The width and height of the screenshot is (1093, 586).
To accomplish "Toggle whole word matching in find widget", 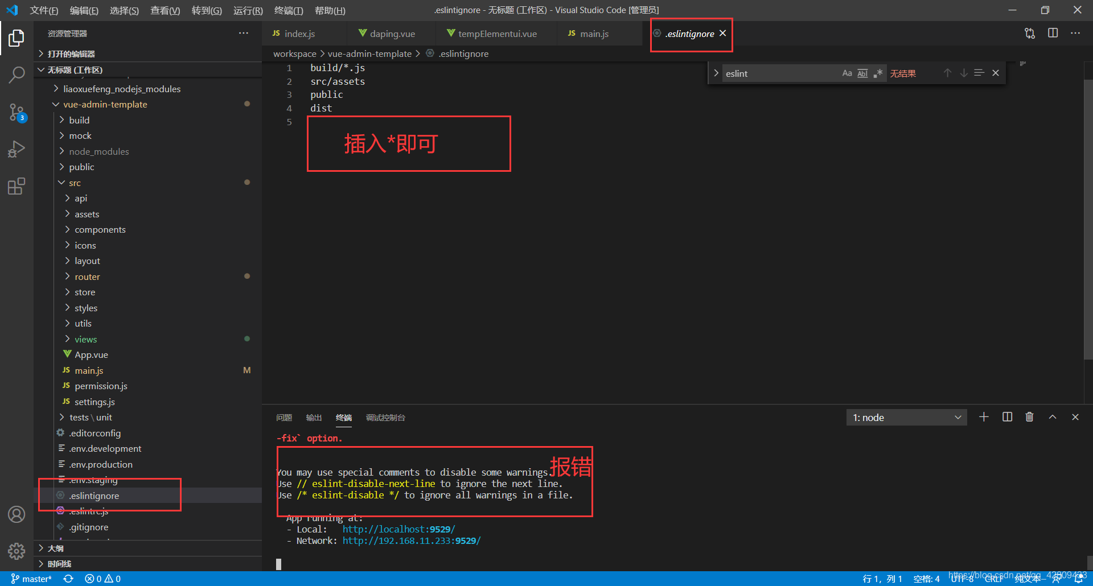I will (862, 73).
